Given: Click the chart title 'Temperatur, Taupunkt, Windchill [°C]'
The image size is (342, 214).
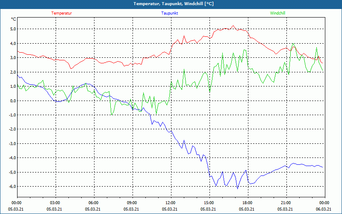Looking at the screenshot, I should 174,4.
